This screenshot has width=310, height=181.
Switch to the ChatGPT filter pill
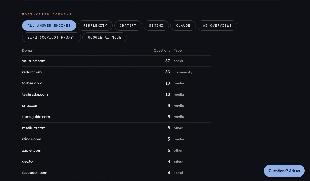128,26
